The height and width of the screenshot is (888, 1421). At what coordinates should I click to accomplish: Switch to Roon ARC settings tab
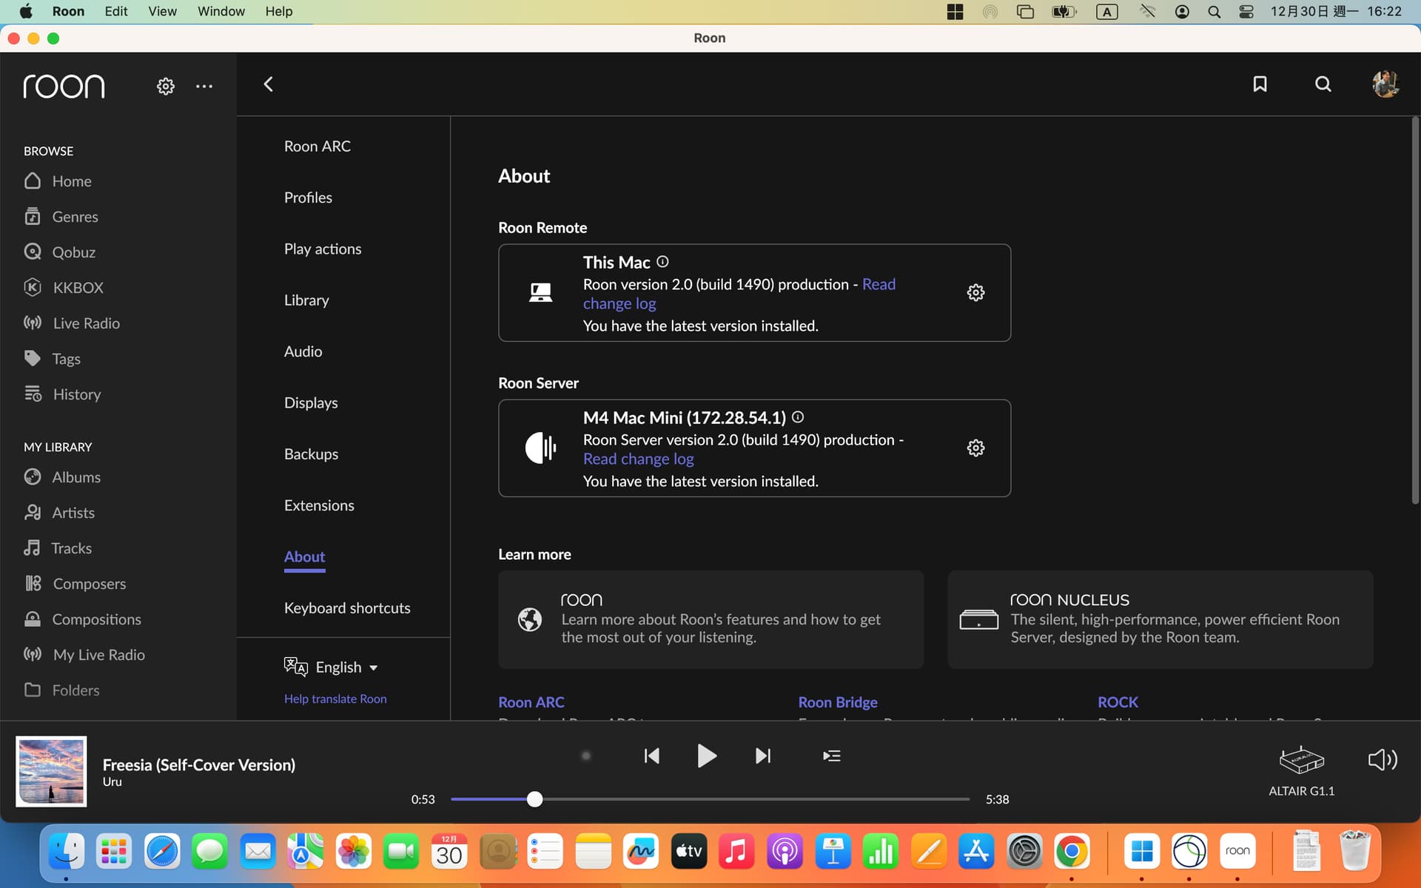(x=318, y=147)
